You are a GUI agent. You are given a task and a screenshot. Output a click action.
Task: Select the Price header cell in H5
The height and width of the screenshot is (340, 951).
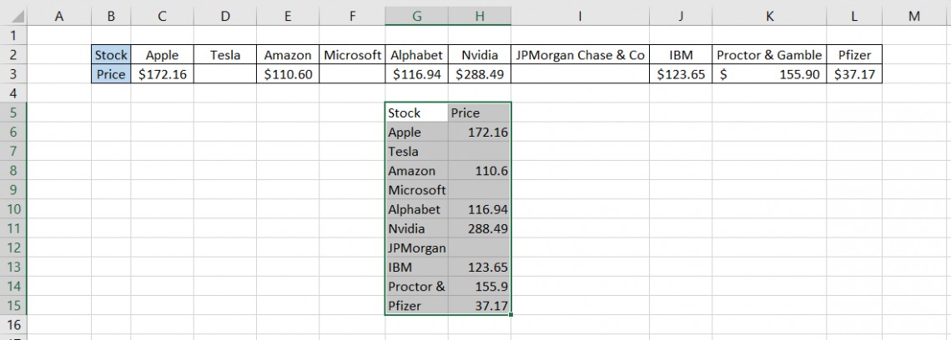click(479, 112)
